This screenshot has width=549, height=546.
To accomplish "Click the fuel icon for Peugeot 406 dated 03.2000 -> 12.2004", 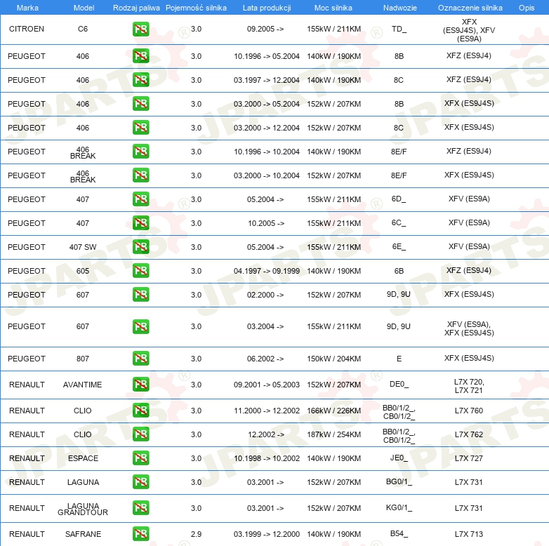I will tap(140, 128).
